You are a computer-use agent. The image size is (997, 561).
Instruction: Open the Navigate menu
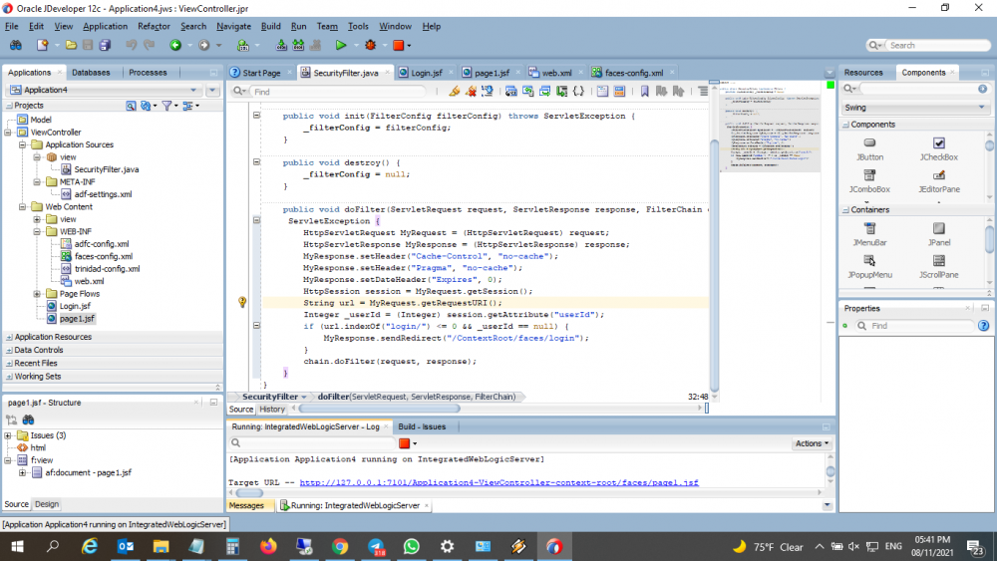click(233, 26)
